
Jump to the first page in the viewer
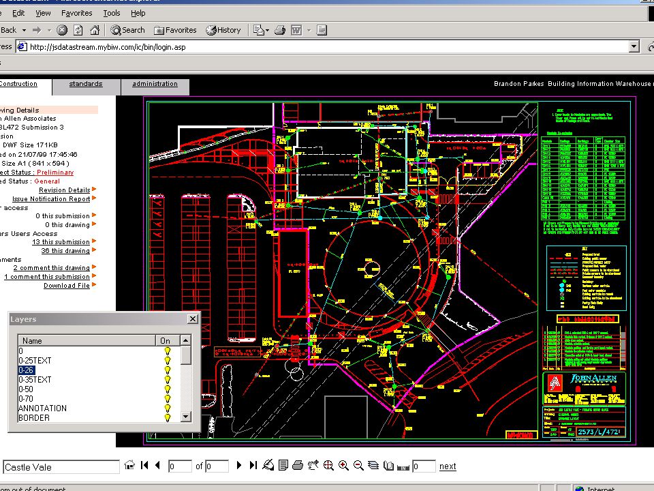[x=144, y=465]
